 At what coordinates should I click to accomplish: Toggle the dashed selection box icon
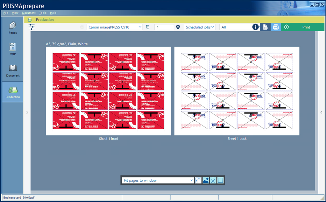220,180
